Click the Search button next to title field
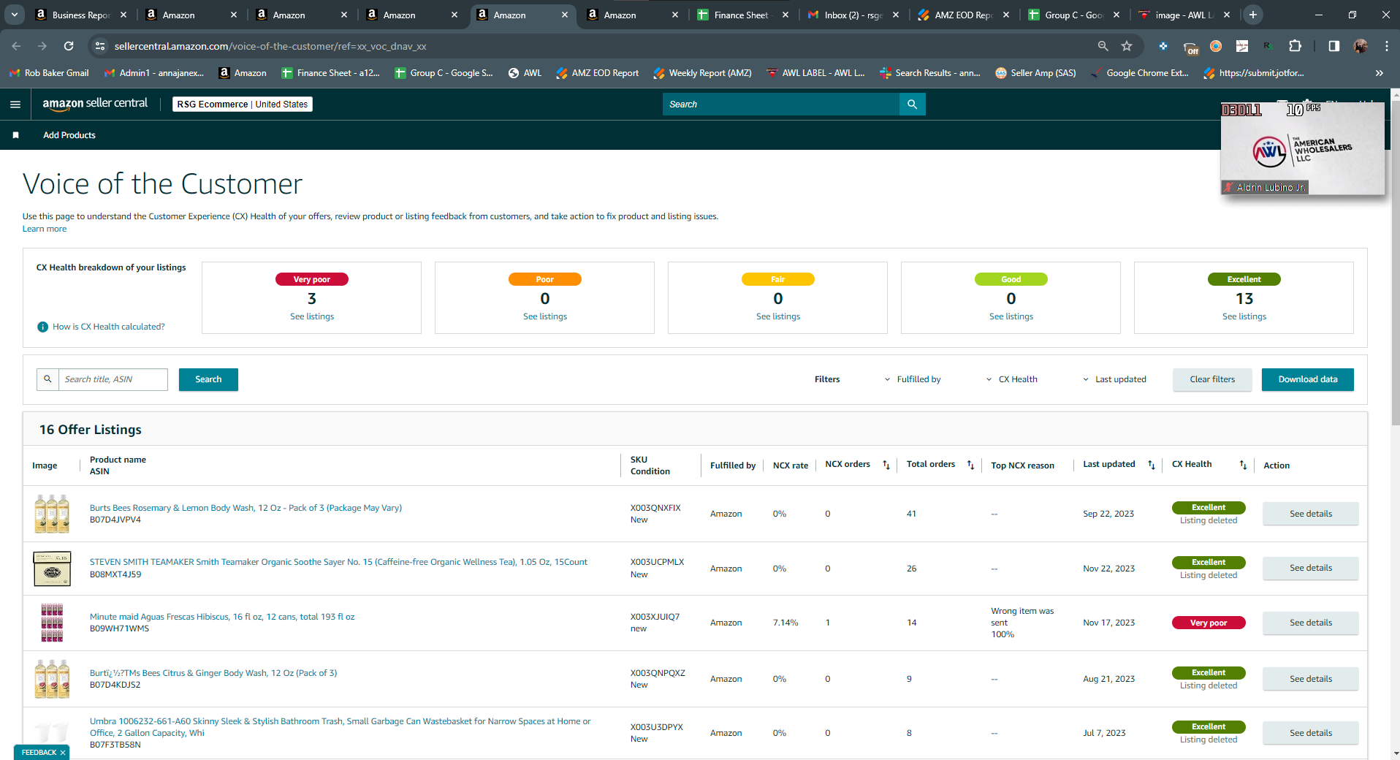The height and width of the screenshot is (760, 1400). pyautogui.click(x=208, y=379)
